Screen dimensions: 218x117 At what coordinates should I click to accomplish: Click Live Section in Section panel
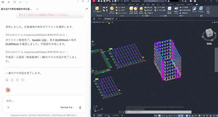[x=184, y=7]
